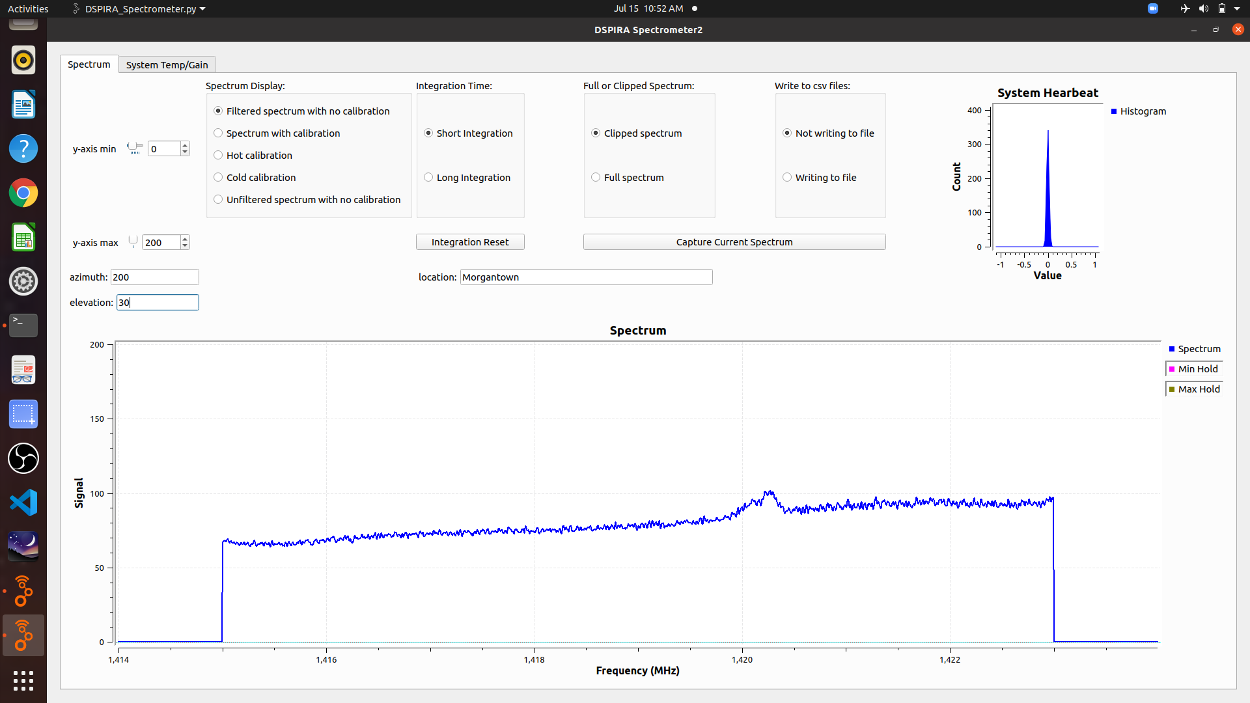Choose Hot calibration radio button

tap(253, 156)
